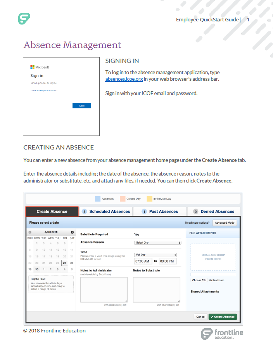273x353 pixels.
Task: Click the Frontline logo at top left
Action: (x=24, y=19)
